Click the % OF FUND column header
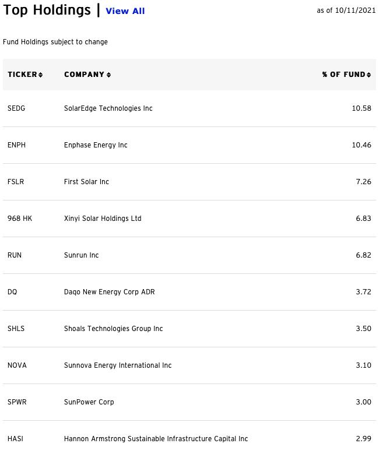This screenshot has width=379, height=454. (x=344, y=75)
